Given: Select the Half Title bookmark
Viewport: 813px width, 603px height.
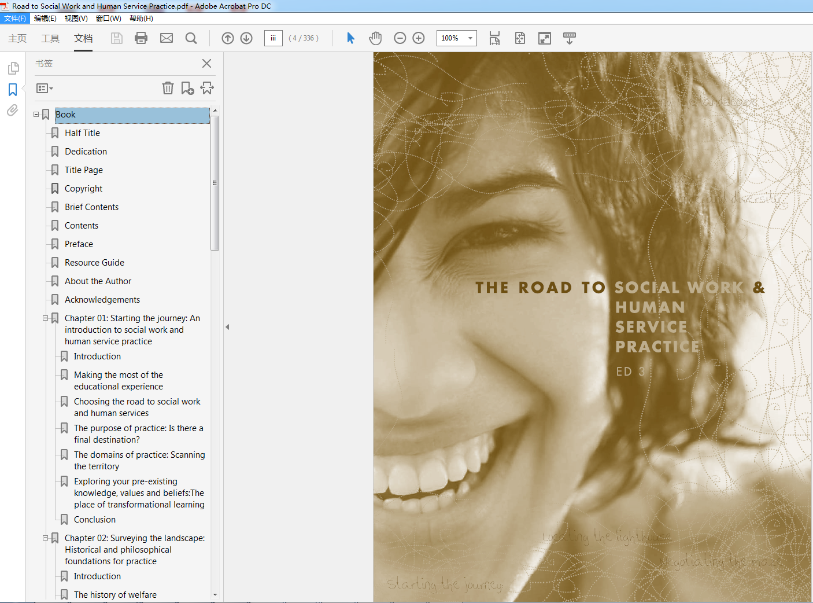Looking at the screenshot, I should (82, 133).
